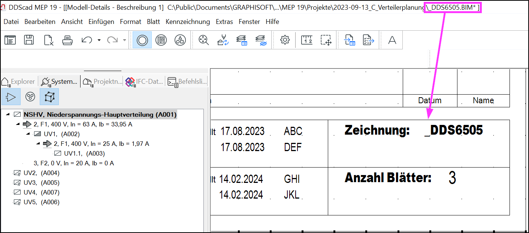
Task: Select UV5, (A006) tree entry
Action: pyautogui.click(x=42, y=202)
